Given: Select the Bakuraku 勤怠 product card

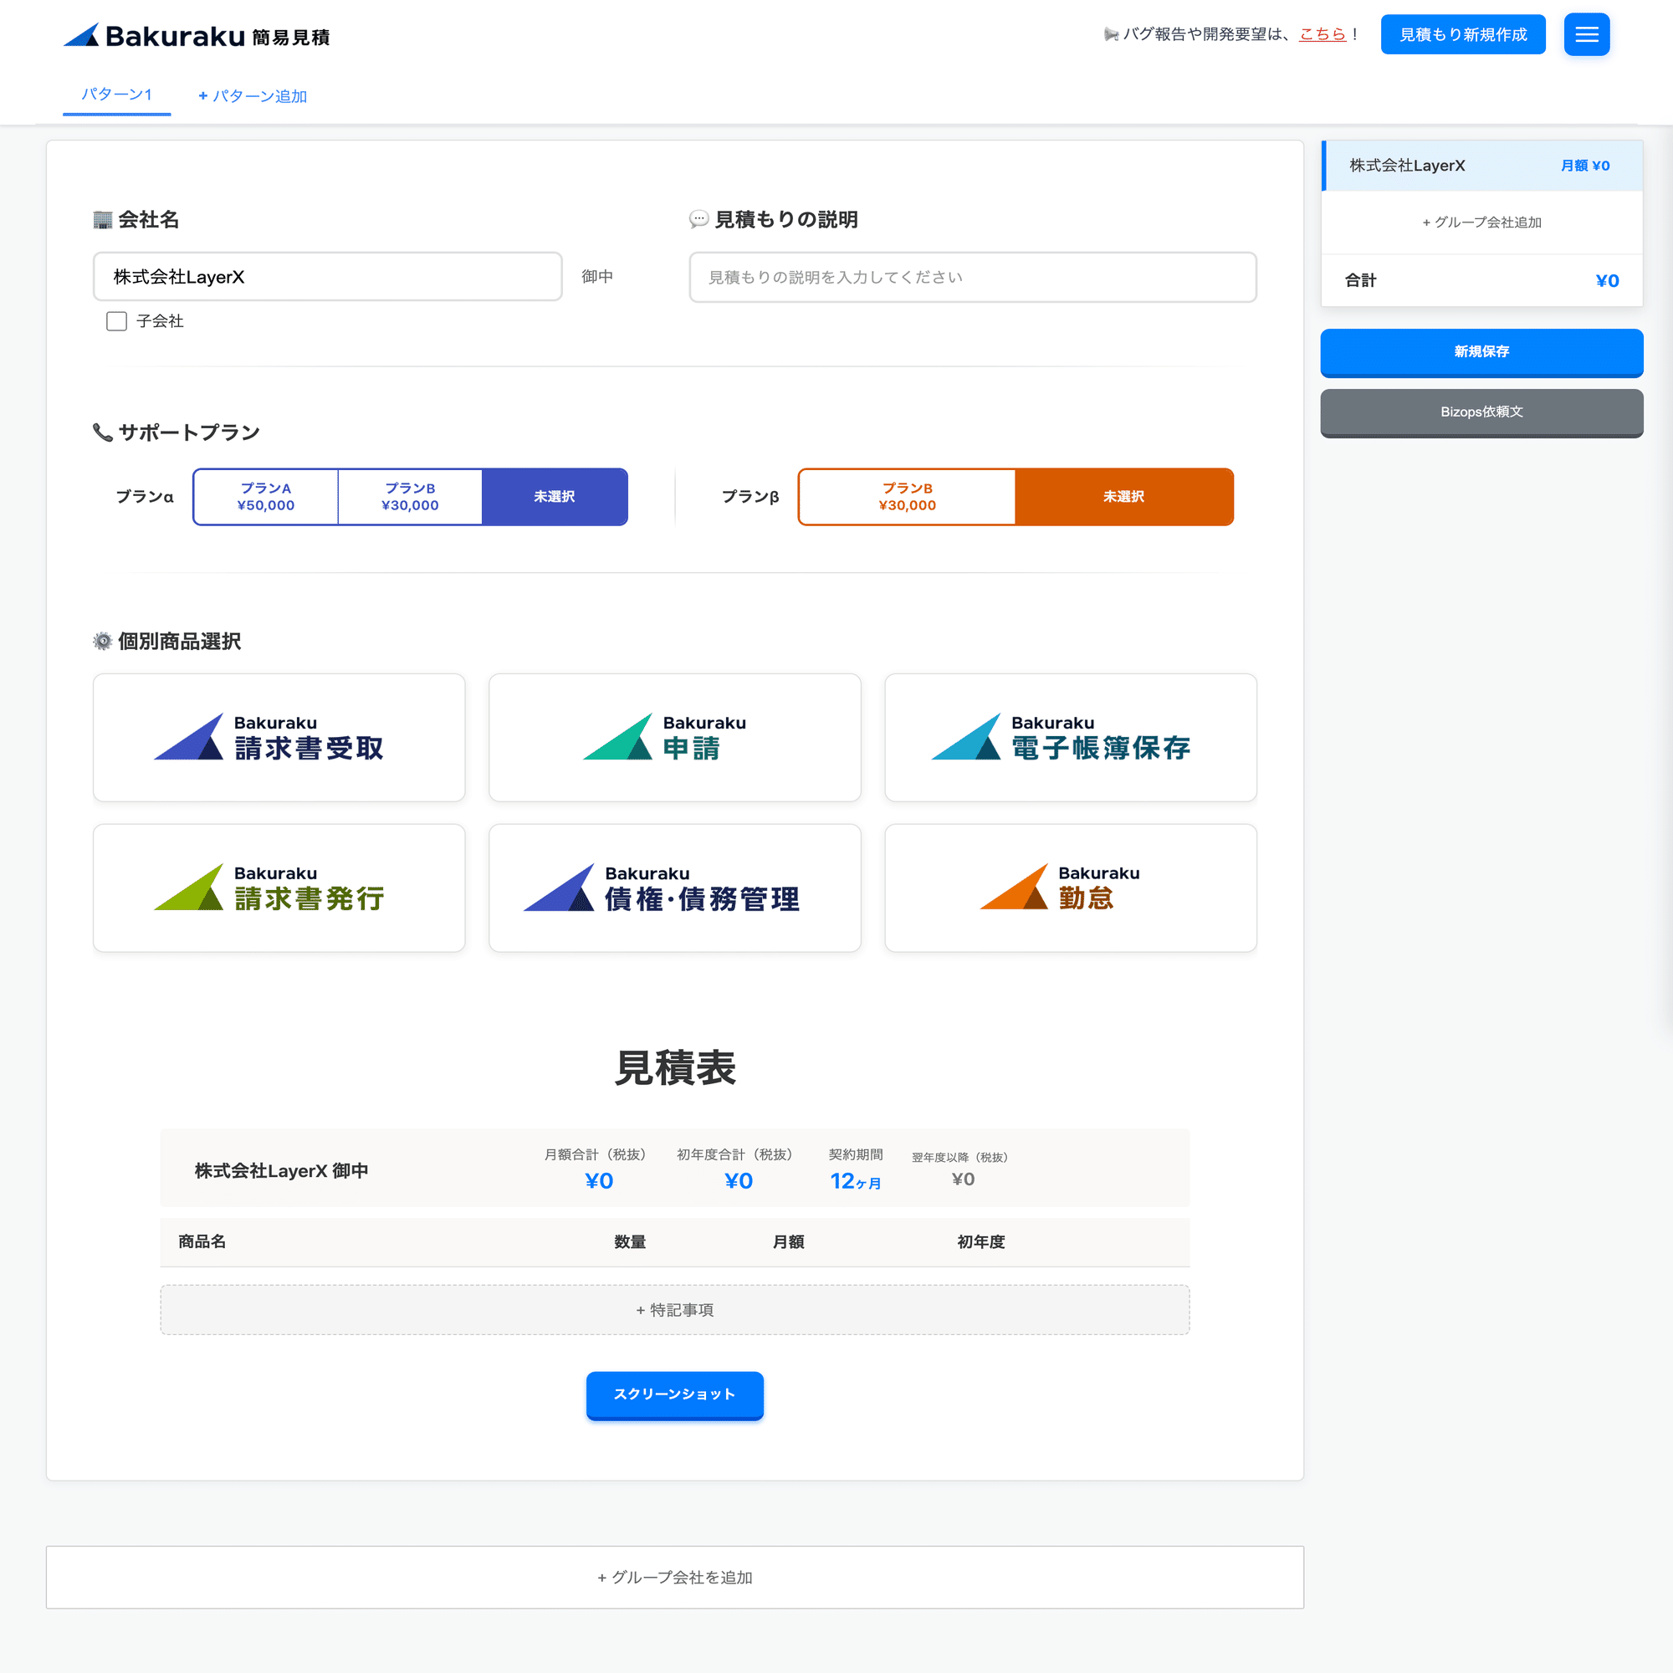Looking at the screenshot, I should (x=1071, y=888).
